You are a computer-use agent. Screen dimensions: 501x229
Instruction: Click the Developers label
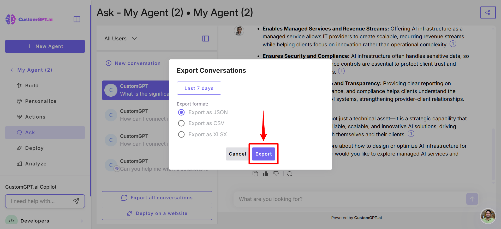[35, 221]
